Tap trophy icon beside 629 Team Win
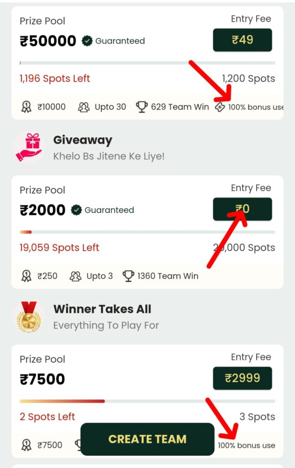 point(142,107)
